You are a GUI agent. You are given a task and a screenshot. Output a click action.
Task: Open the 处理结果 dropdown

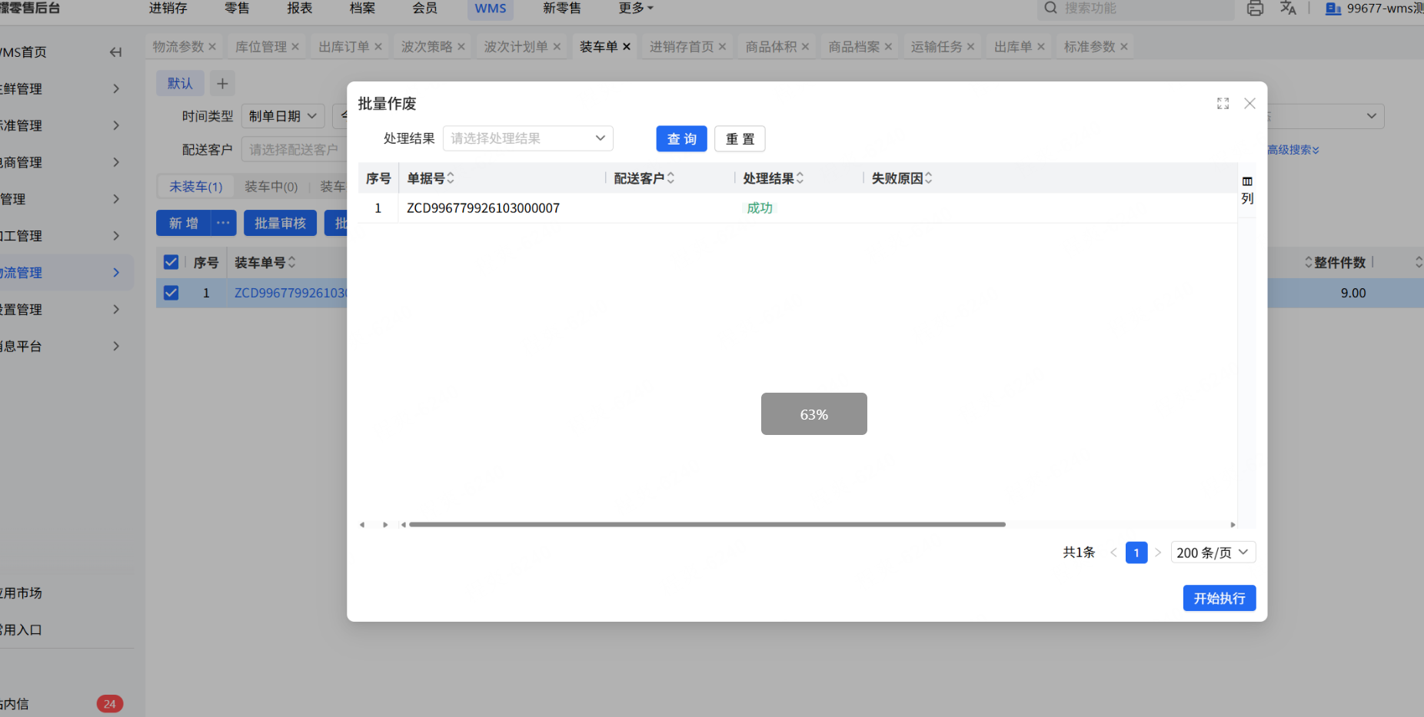point(527,138)
